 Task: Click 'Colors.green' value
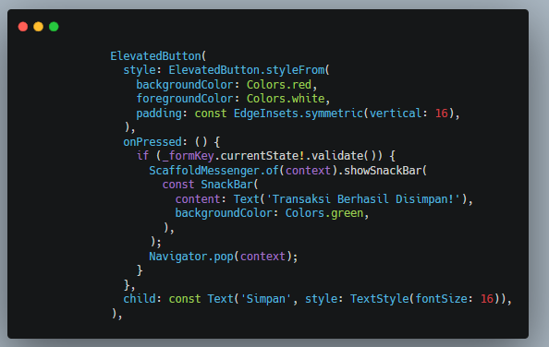click(x=324, y=213)
